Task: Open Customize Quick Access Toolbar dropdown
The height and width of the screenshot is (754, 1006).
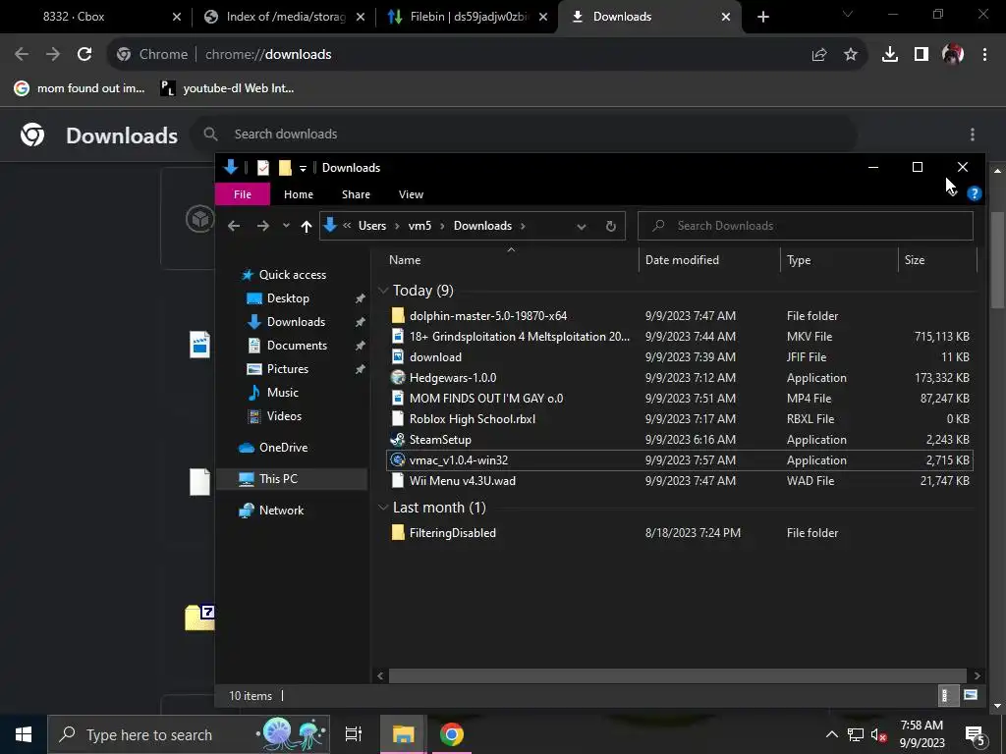Action: pyautogui.click(x=303, y=169)
